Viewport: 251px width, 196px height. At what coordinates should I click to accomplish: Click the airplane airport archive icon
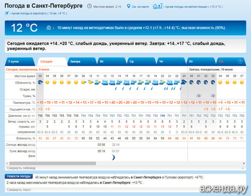click(x=7, y=13)
